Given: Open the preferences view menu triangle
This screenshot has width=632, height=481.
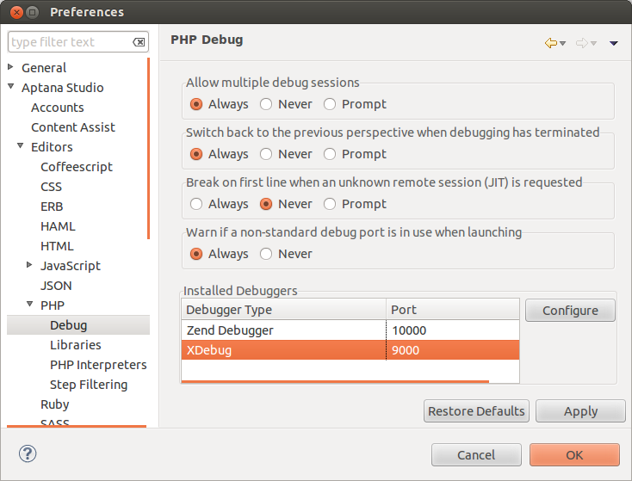Looking at the screenshot, I should click(x=614, y=44).
